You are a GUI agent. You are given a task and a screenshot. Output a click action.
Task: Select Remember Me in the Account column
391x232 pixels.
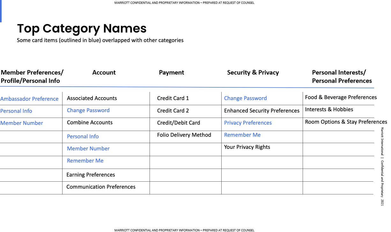tap(85, 161)
